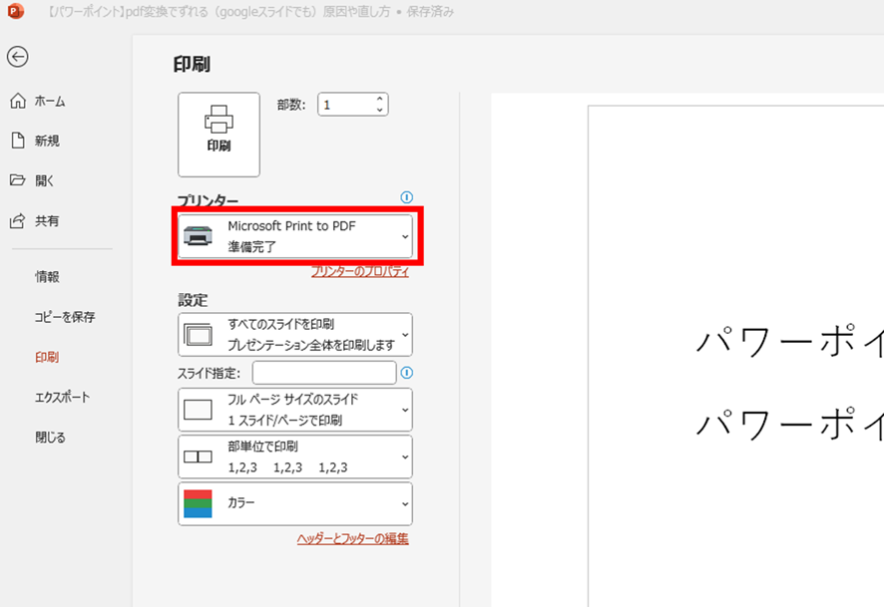Click the back arrow icon in sidebar

click(17, 57)
